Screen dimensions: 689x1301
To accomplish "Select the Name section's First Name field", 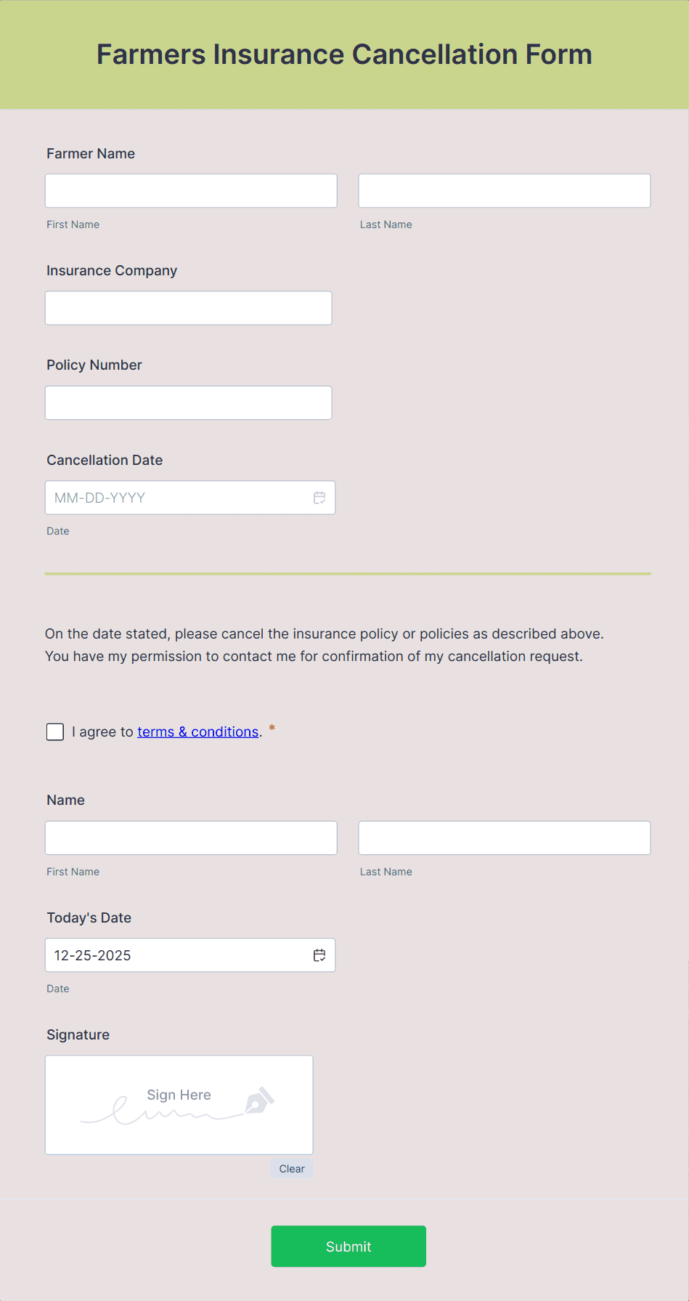I will [x=190, y=838].
